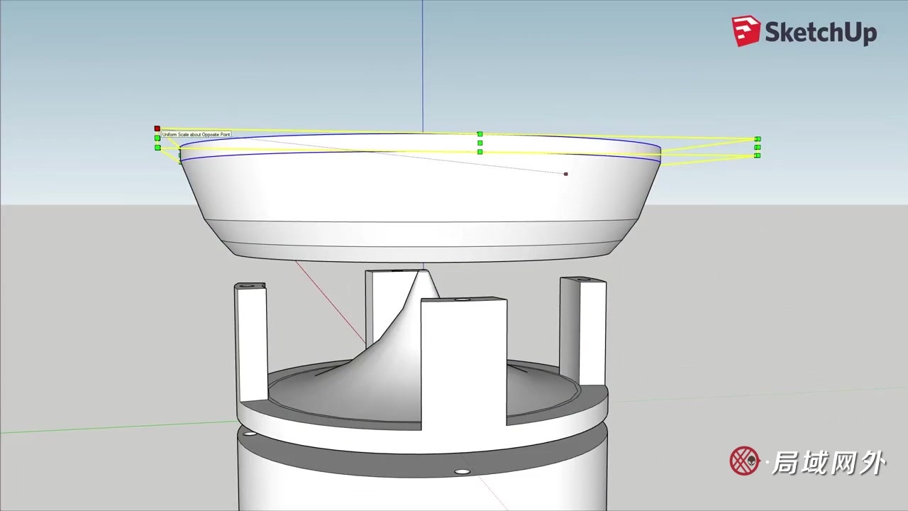The width and height of the screenshot is (908, 511).
Task: Click the small dark opposite-point marker ending the dotted line
Action: pyautogui.click(x=565, y=174)
